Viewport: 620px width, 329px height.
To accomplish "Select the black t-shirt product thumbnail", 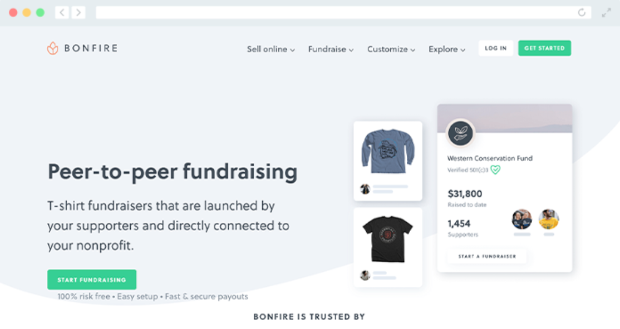I will click(388, 239).
